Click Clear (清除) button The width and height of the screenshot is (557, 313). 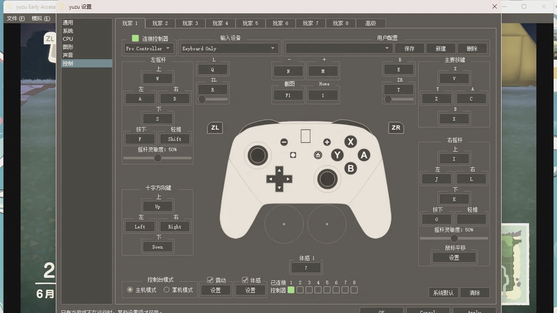tap(474, 293)
